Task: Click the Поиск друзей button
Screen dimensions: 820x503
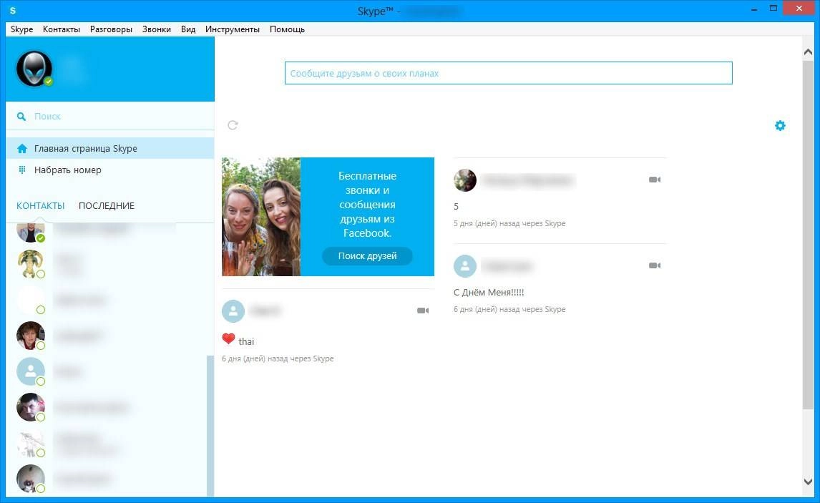Action: (x=367, y=255)
